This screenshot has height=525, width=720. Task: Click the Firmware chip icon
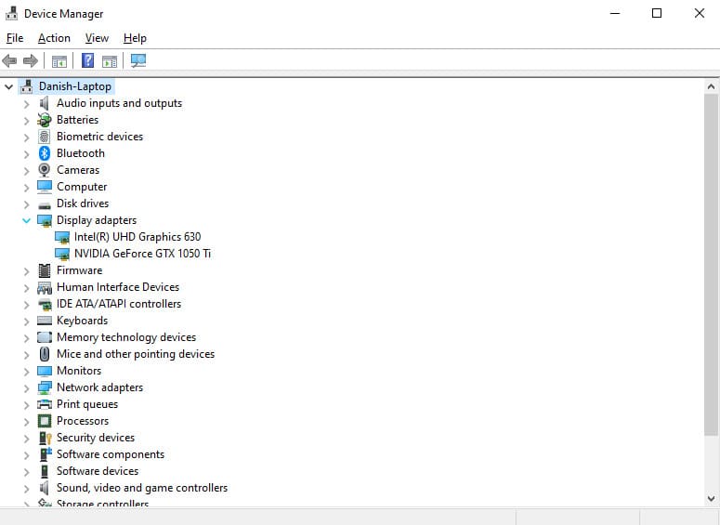coord(45,270)
